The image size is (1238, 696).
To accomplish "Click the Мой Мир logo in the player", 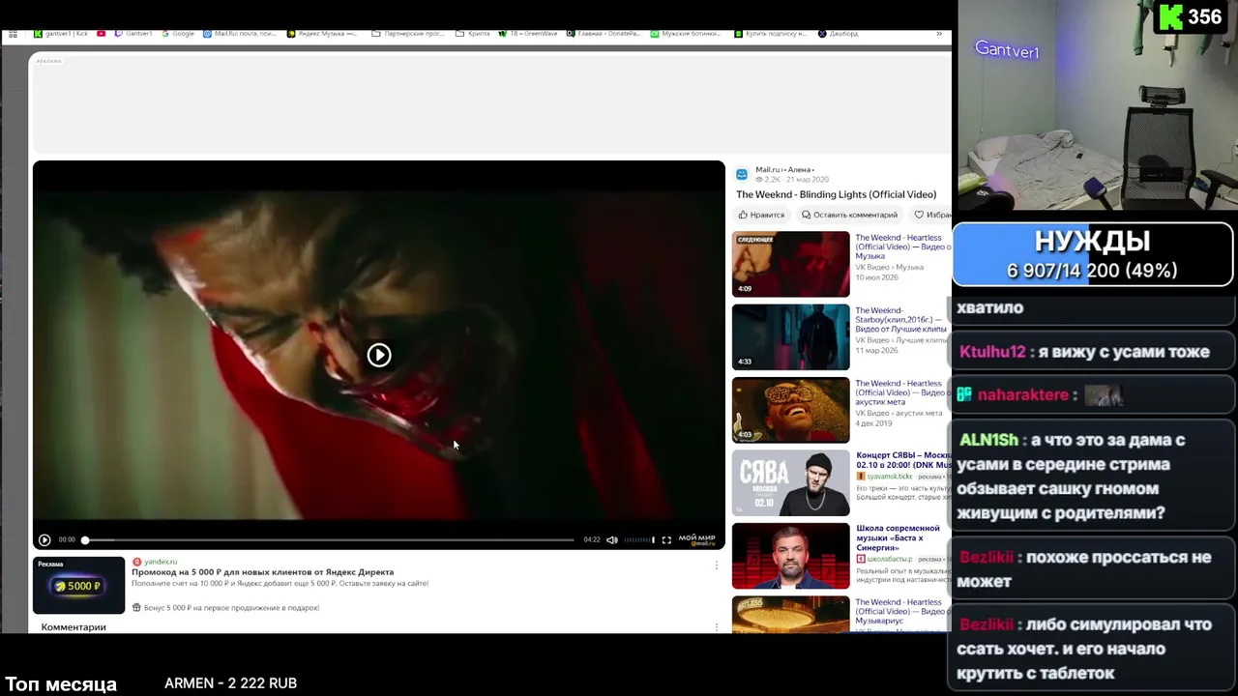I will pos(697,539).
